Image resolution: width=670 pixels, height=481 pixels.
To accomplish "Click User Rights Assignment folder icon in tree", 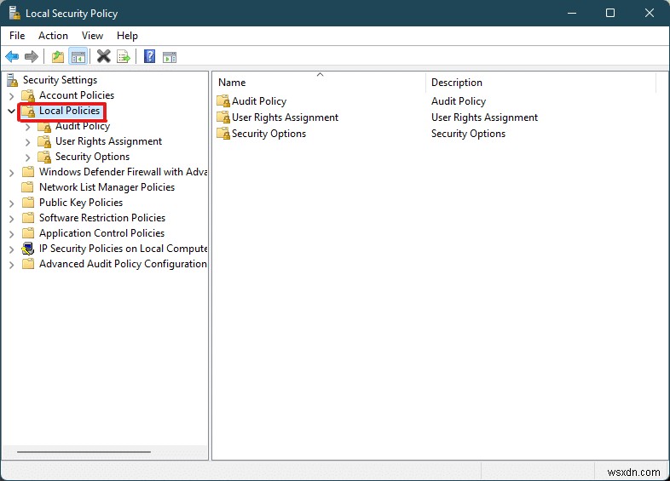I will (44, 141).
